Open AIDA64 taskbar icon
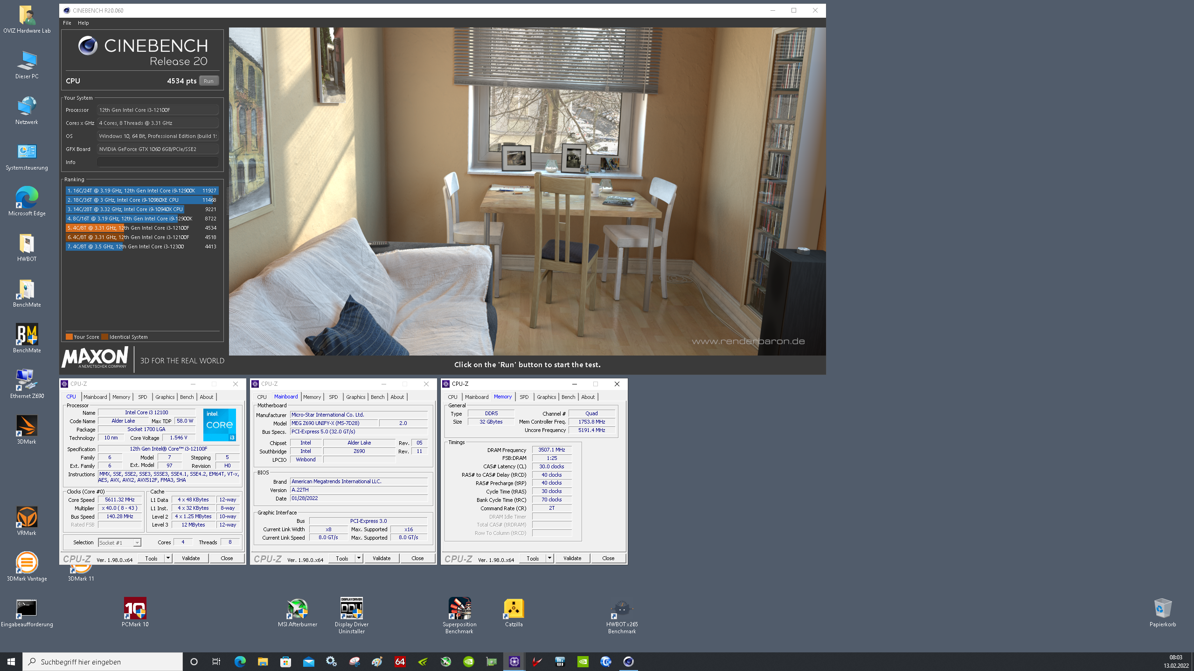Image resolution: width=1194 pixels, height=671 pixels. point(400,661)
